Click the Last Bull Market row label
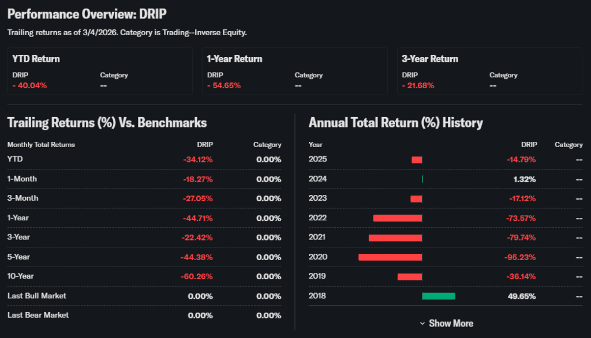 point(37,296)
